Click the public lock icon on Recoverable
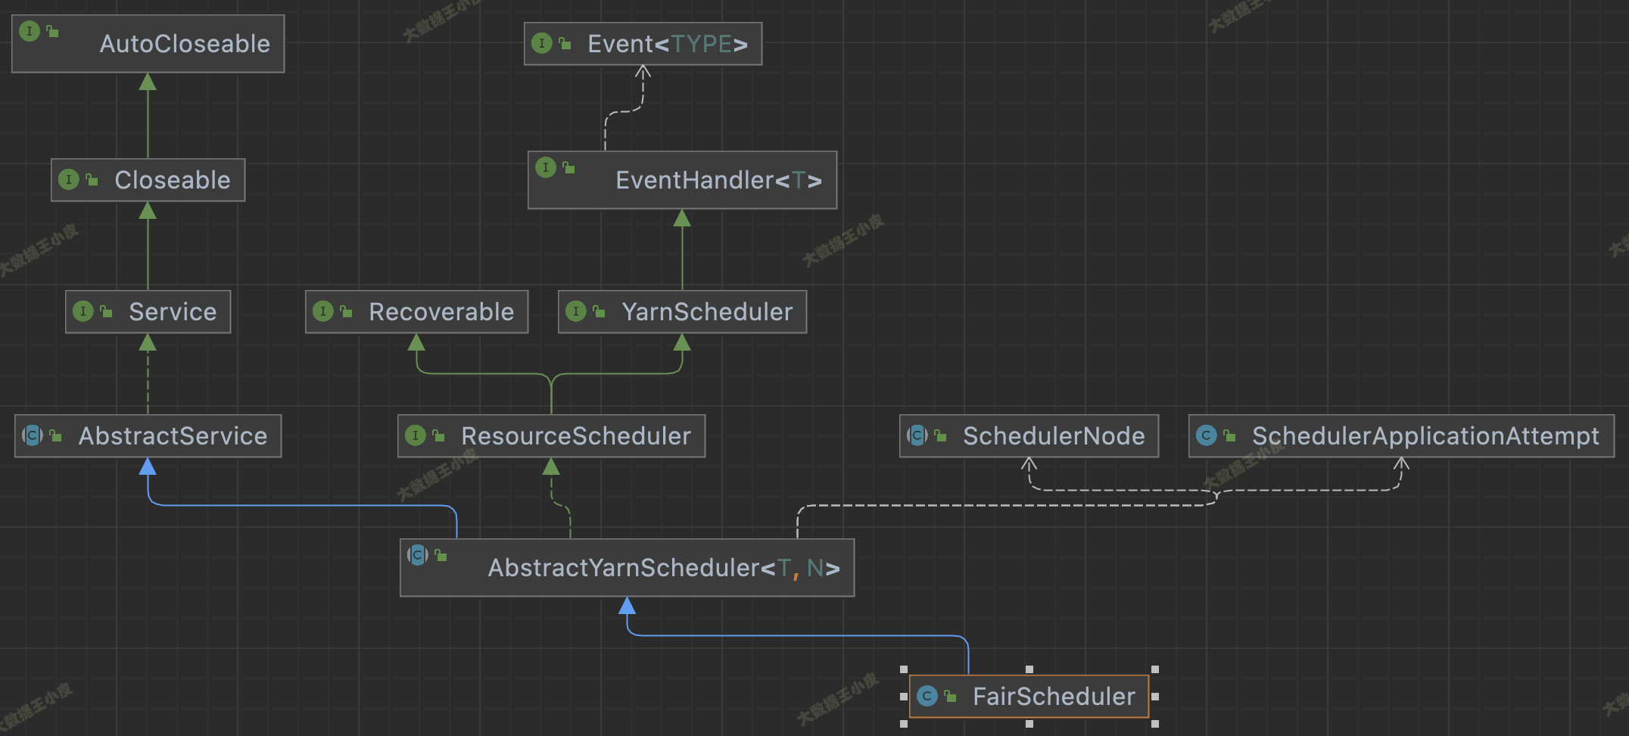This screenshot has width=1629, height=736. [x=346, y=311]
